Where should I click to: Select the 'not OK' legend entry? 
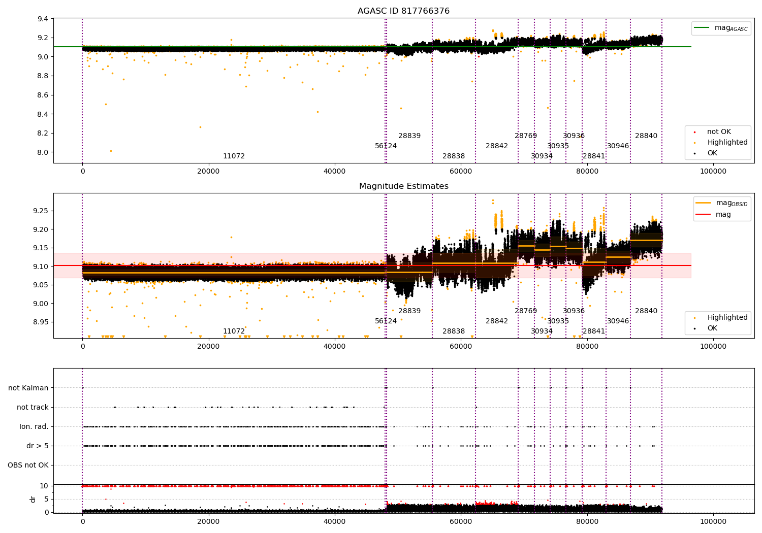[x=719, y=132]
